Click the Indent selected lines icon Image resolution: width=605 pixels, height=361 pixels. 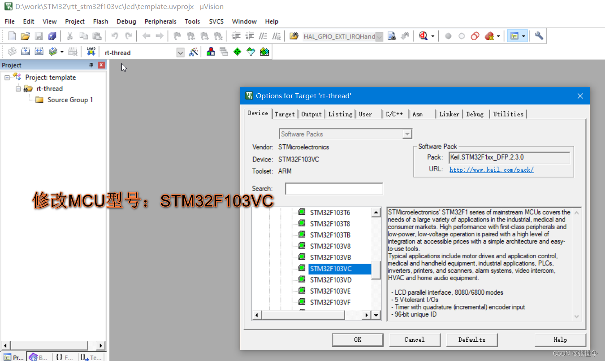[236, 36]
